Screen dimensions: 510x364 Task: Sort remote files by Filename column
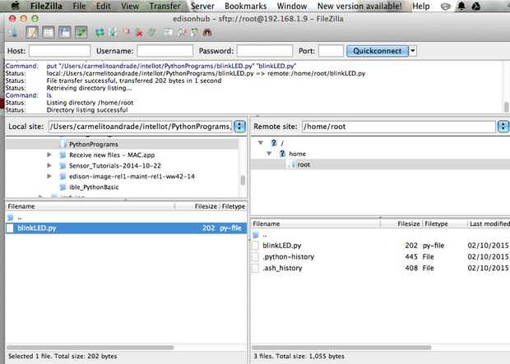pyautogui.click(x=315, y=223)
